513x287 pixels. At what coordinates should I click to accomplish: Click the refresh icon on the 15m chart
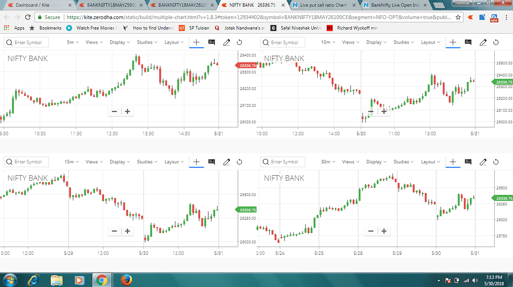pyautogui.click(x=239, y=162)
